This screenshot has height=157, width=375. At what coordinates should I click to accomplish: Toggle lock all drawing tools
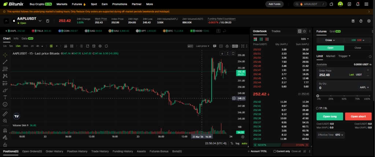pos(5,145)
